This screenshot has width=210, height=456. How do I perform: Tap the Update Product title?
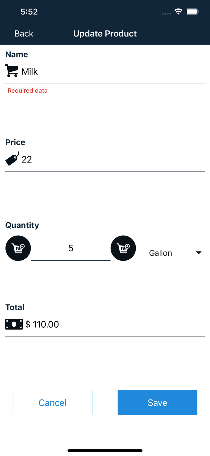(x=105, y=33)
